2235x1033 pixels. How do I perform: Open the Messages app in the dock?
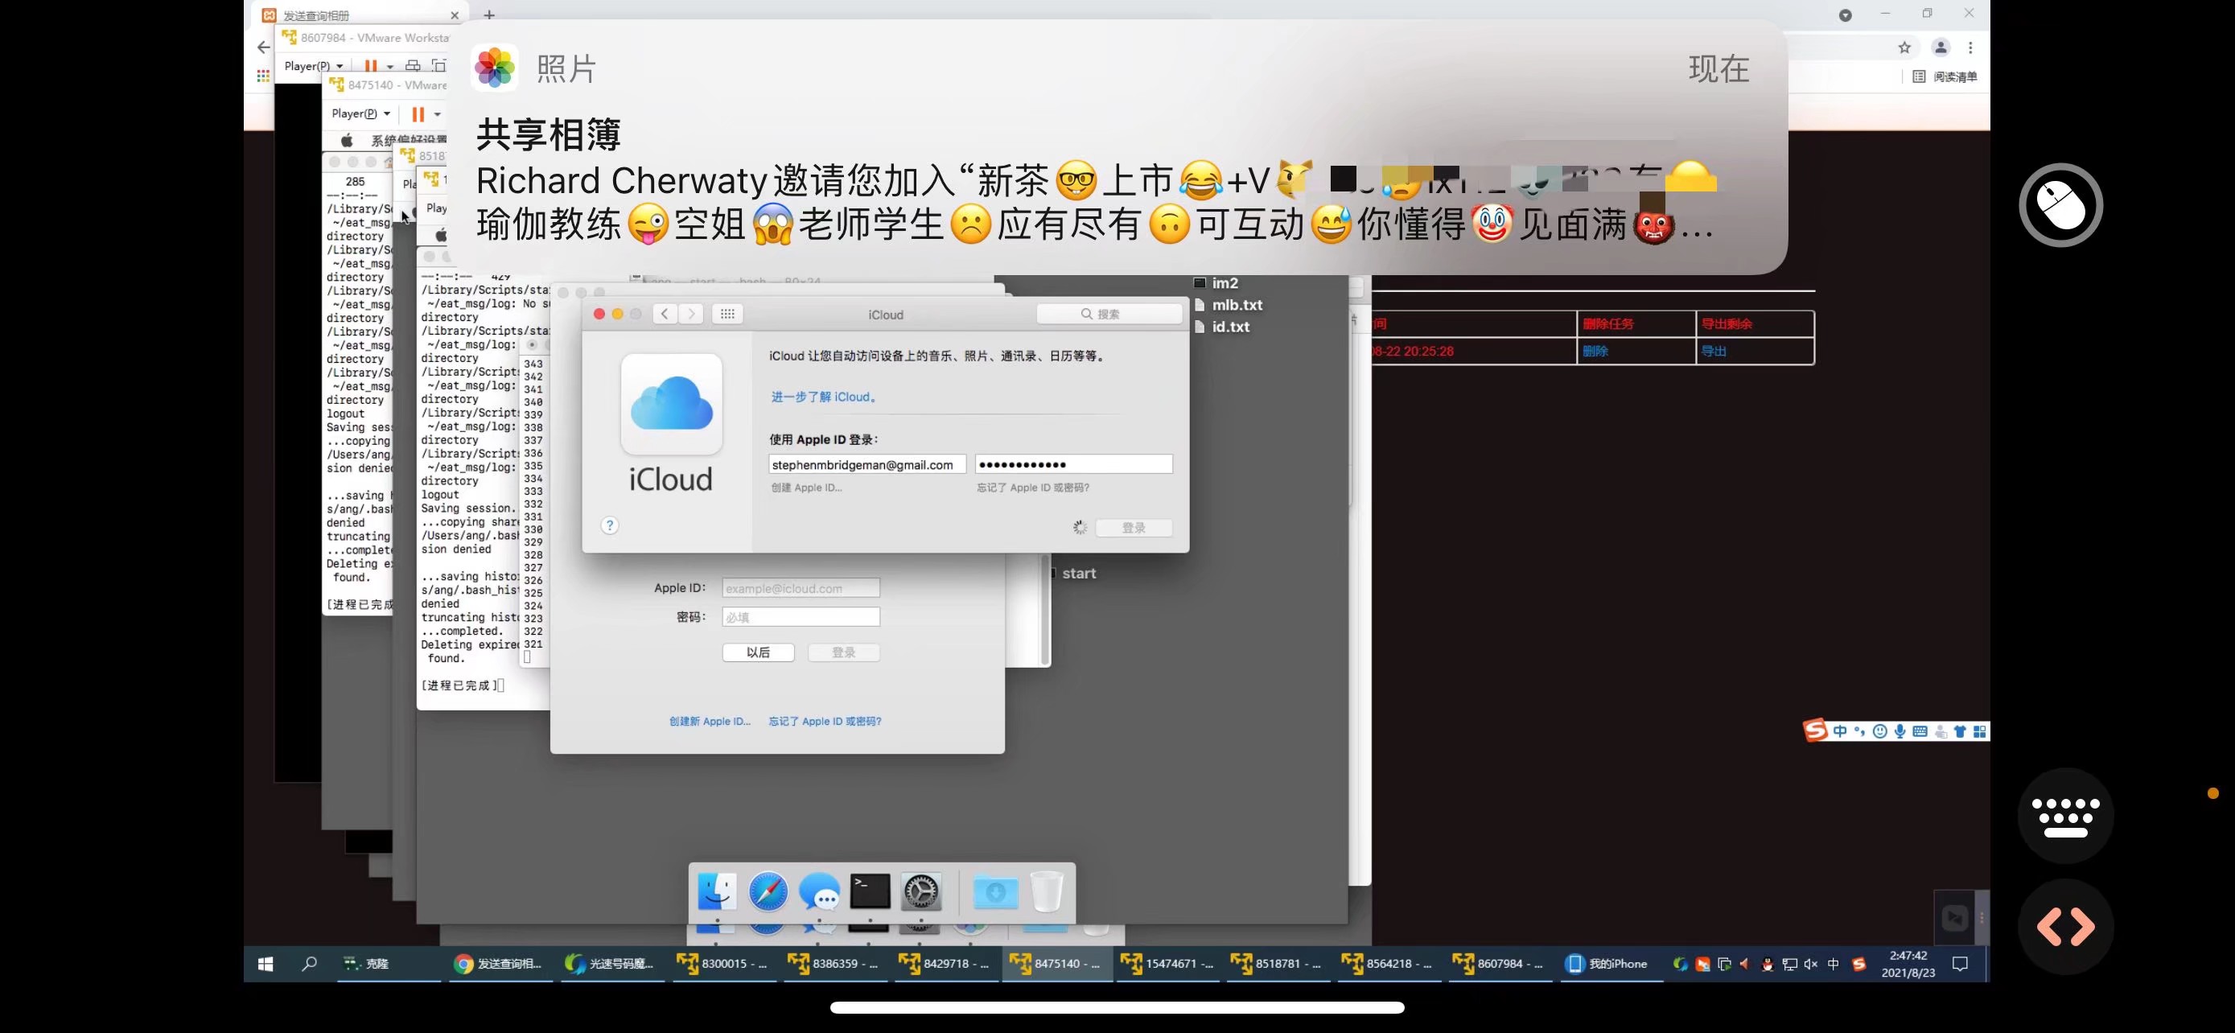pyautogui.click(x=819, y=891)
